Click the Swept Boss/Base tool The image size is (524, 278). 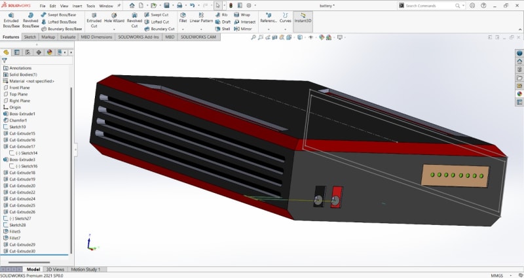pos(61,14)
